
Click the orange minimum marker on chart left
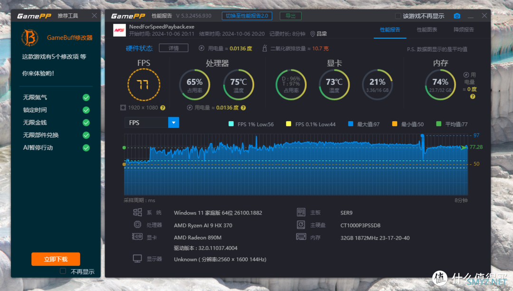pyautogui.click(x=124, y=164)
